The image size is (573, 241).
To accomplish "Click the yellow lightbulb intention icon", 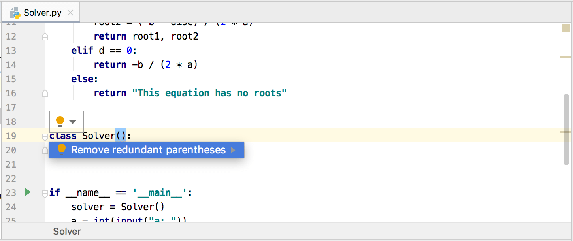I will point(60,121).
